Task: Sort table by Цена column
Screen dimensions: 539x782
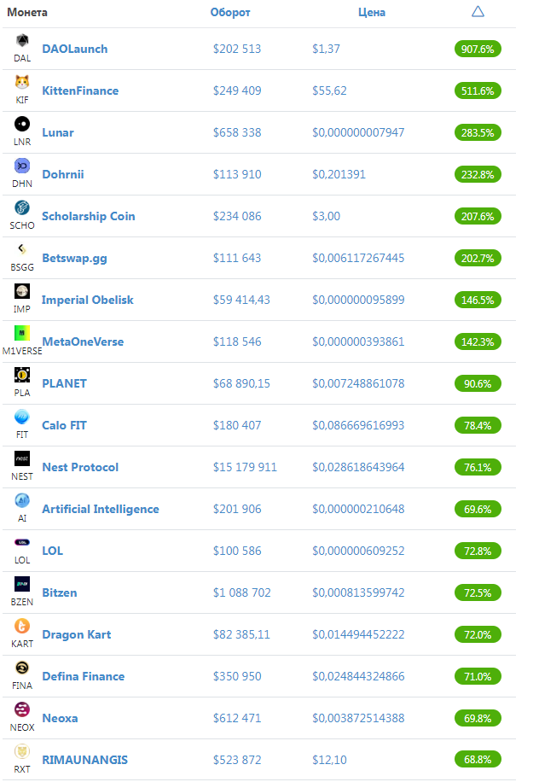Action: 372,13
